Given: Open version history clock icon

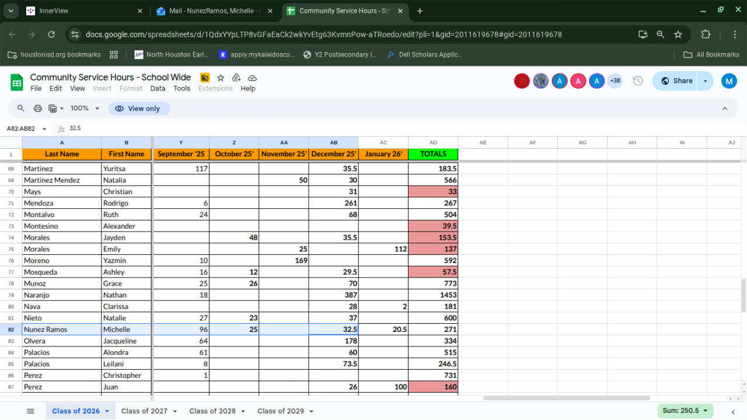Looking at the screenshot, I should coord(638,81).
